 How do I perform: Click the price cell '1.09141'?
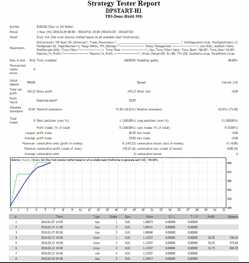148,227
